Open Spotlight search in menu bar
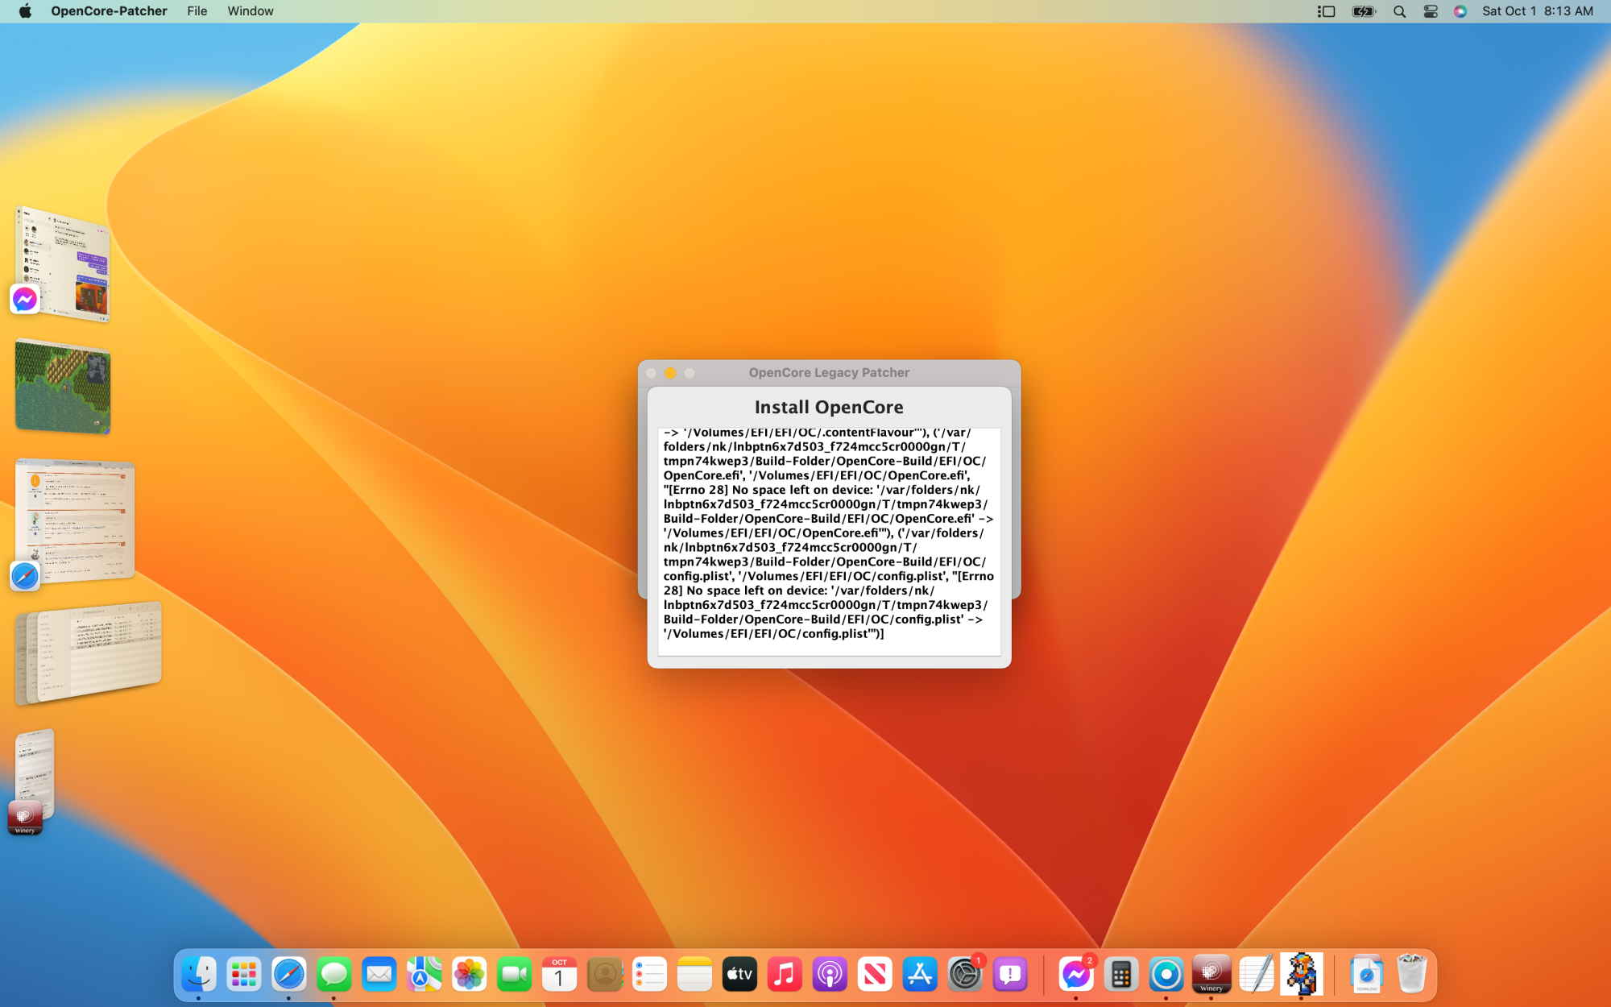The width and height of the screenshot is (1611, 1007). coord(1400,11)
